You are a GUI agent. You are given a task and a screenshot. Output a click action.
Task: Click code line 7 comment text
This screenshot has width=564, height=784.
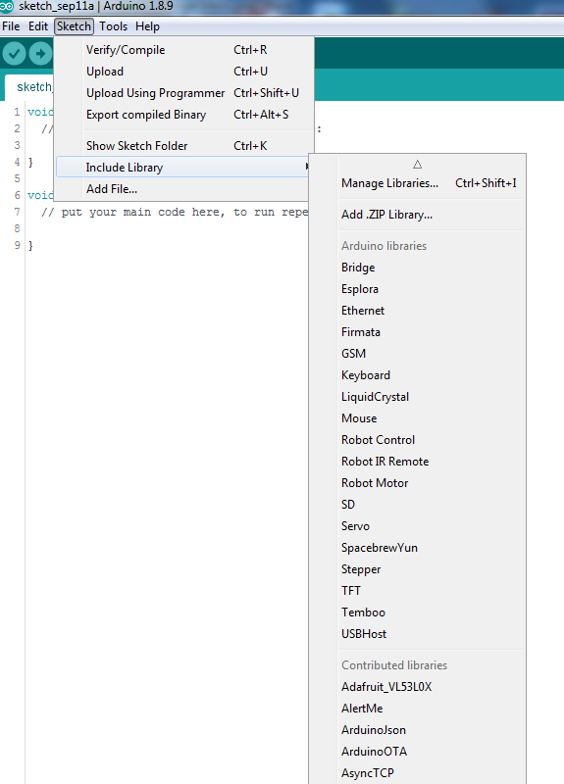(175, 212)
